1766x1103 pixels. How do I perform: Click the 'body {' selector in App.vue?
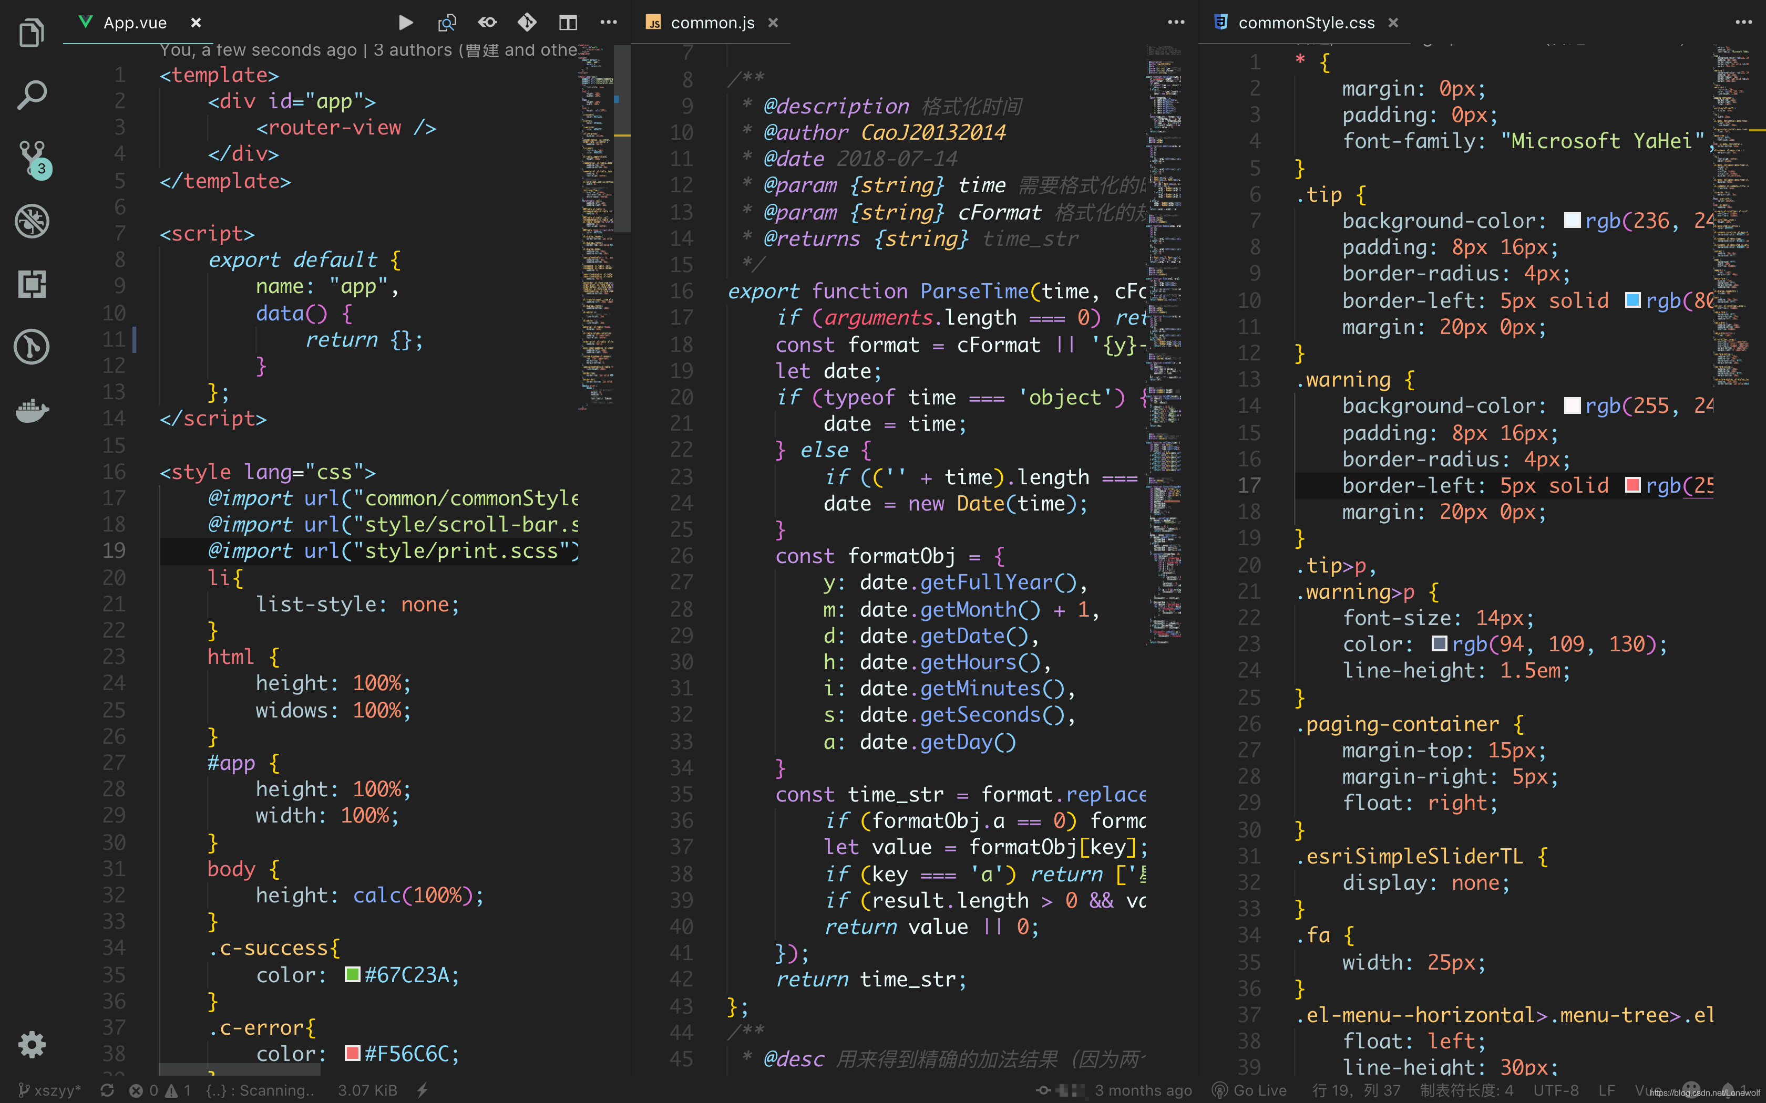[244, 869]
